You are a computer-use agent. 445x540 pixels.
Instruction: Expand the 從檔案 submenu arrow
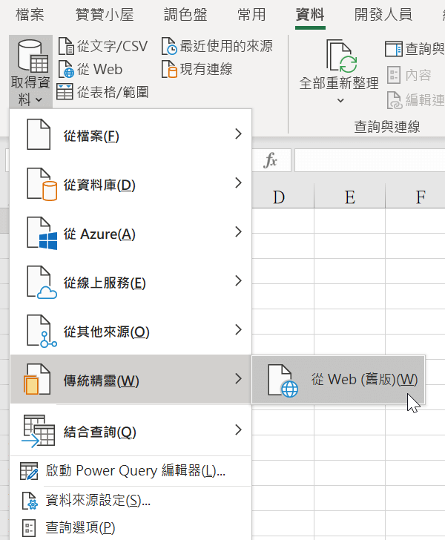click(x=238, y=134)
